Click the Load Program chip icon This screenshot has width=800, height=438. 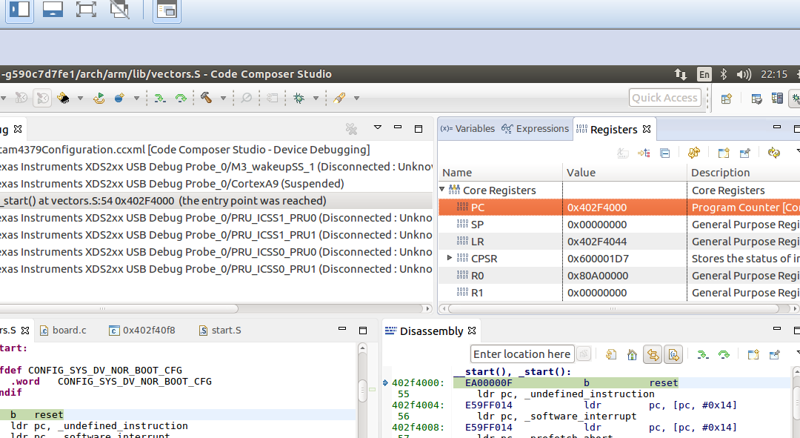point(63,98)
